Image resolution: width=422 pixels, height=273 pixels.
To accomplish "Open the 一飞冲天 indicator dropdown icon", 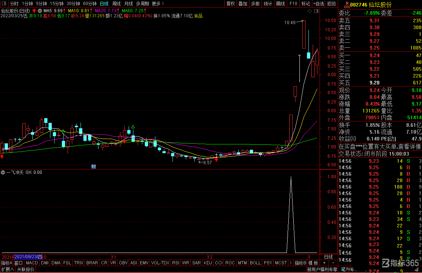I will (x=3, y=172).
